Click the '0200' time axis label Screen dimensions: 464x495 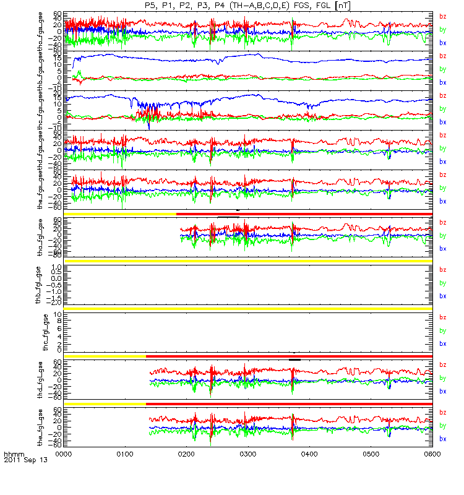[186, 454]
